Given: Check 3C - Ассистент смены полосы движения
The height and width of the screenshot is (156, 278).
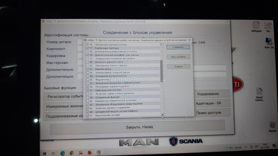Looking at the screenshot, I should tap(87, 94).
